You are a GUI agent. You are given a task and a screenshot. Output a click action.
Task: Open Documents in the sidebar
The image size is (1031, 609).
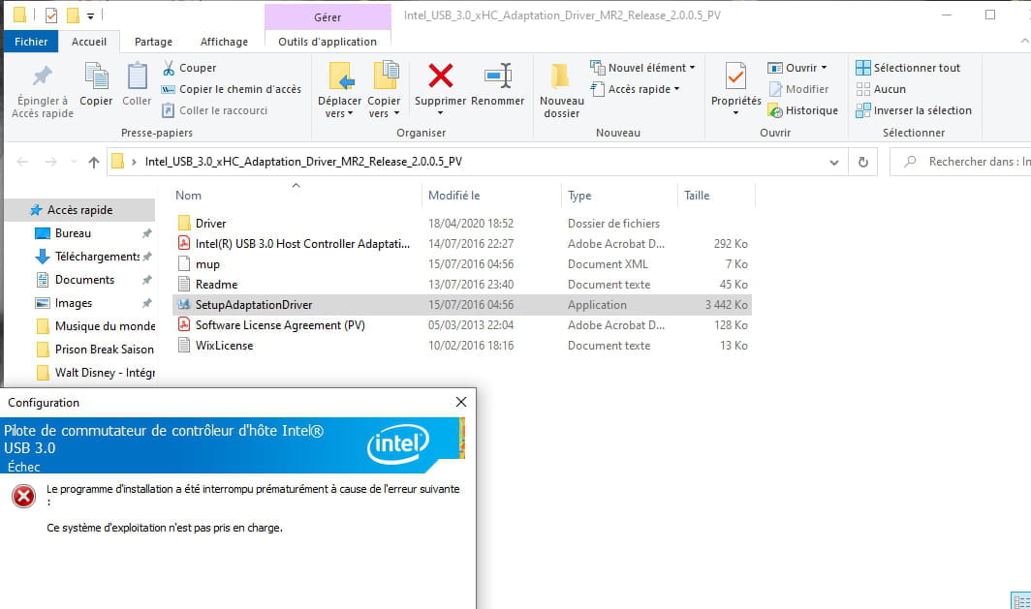[84, 280]
